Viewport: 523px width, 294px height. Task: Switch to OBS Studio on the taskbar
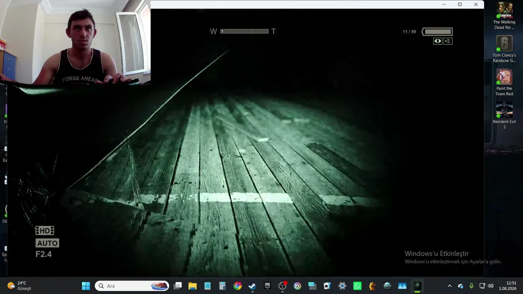282,286
